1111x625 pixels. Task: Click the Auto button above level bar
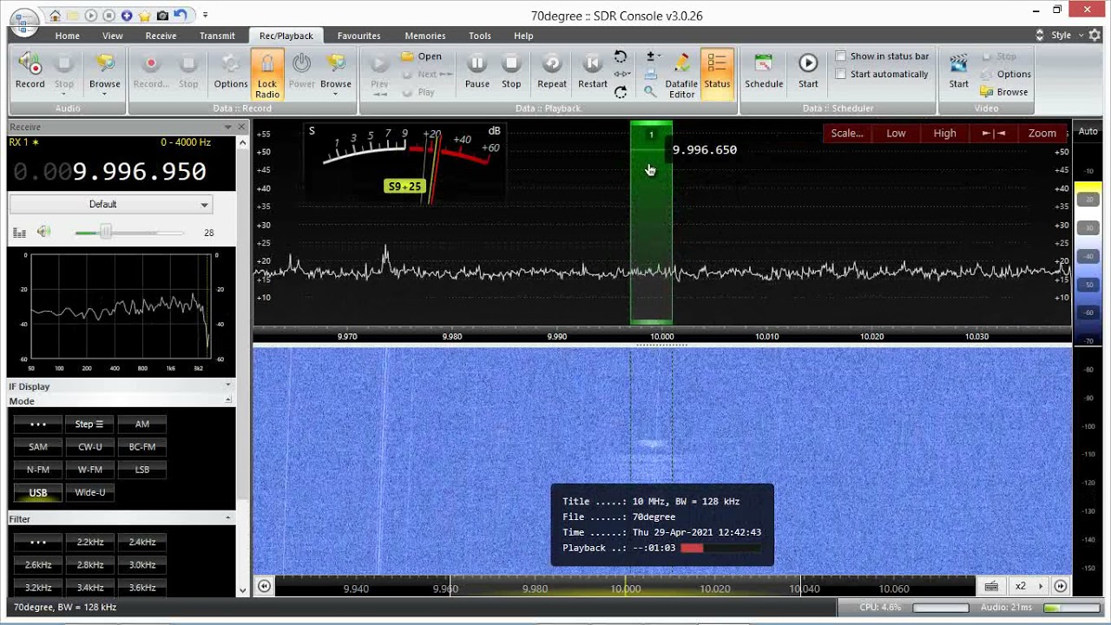pyautogui.click(x=1088, y=131)
